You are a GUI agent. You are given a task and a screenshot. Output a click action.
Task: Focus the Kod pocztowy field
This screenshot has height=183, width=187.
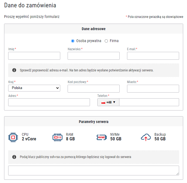click(x=93, y=89)
